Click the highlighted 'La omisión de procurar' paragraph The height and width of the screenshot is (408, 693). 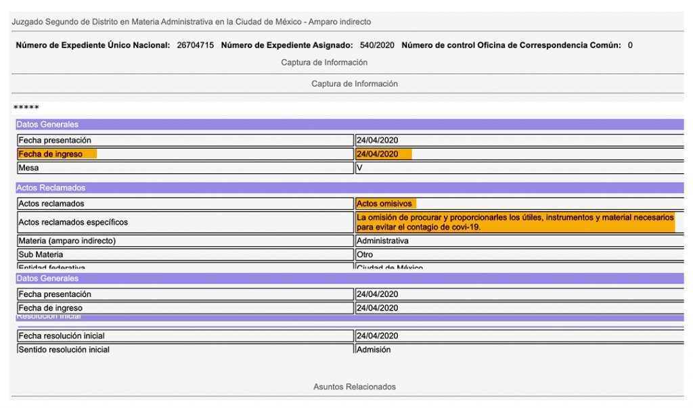515,223
